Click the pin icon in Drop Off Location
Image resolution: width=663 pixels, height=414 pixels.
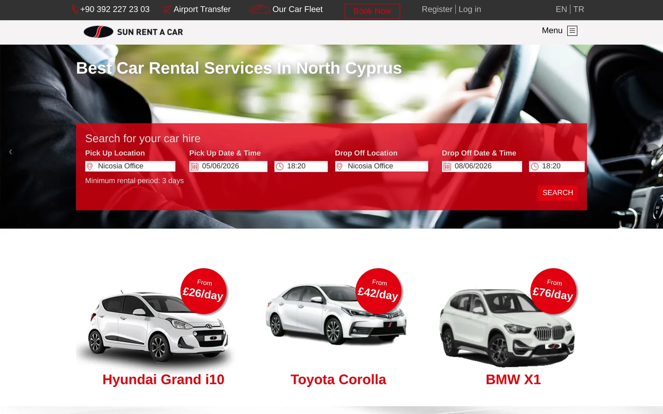coord(339,167)
